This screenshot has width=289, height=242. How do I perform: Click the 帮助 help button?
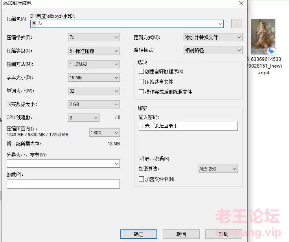[x=224, y=234]
